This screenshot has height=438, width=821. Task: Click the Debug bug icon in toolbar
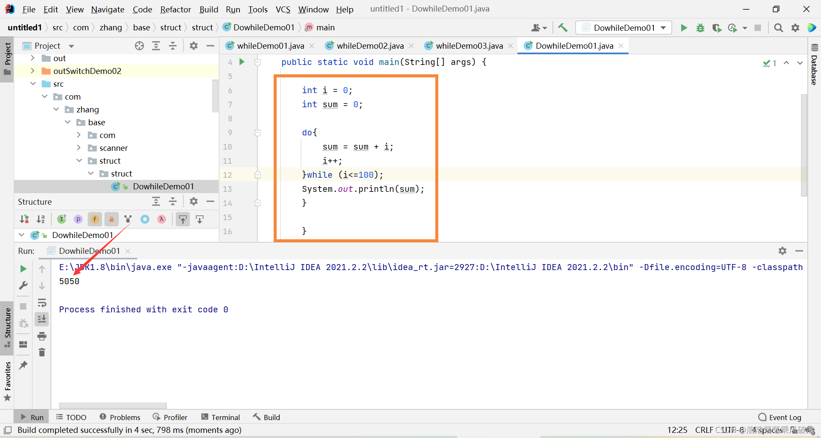pyautogui.click(x=700, y=28)
